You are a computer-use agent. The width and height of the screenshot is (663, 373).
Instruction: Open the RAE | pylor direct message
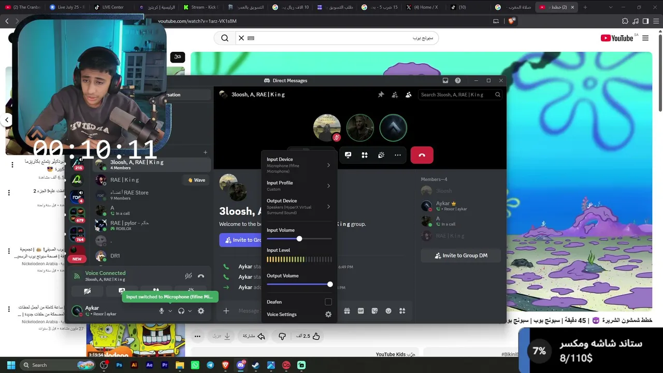[152, 225]
